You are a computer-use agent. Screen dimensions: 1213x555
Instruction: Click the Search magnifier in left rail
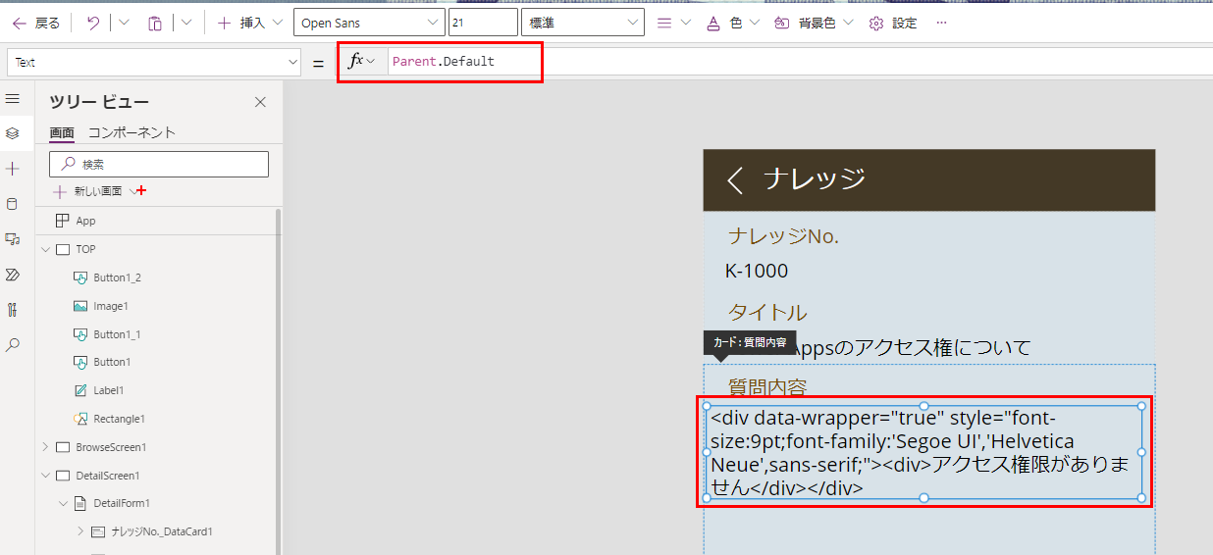coord(13,345)
